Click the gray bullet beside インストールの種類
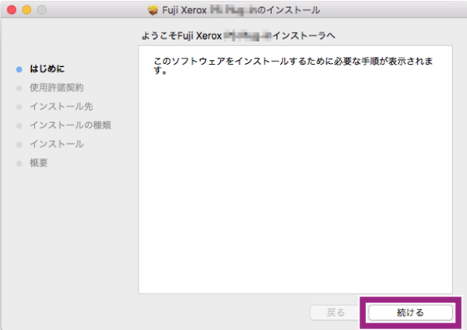 coord(19,125)
